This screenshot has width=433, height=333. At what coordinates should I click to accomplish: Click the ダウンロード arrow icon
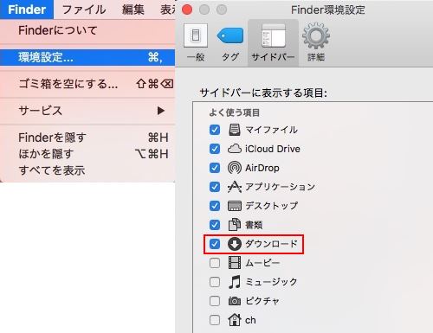coord(235,244)
